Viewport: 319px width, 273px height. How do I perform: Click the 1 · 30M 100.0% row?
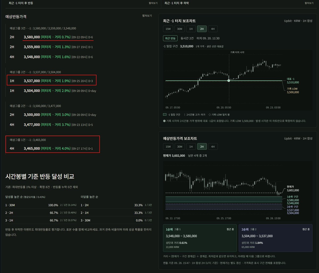click(x=41, y=205)
